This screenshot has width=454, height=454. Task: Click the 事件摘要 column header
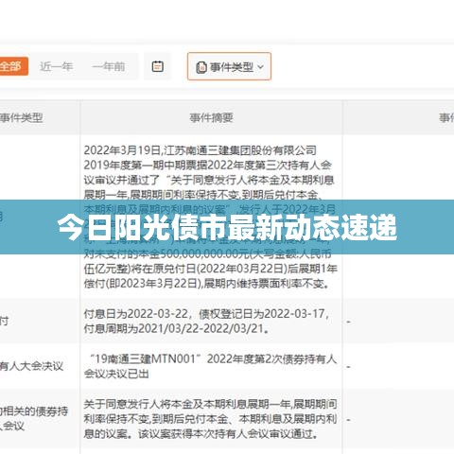pos(211,117)
